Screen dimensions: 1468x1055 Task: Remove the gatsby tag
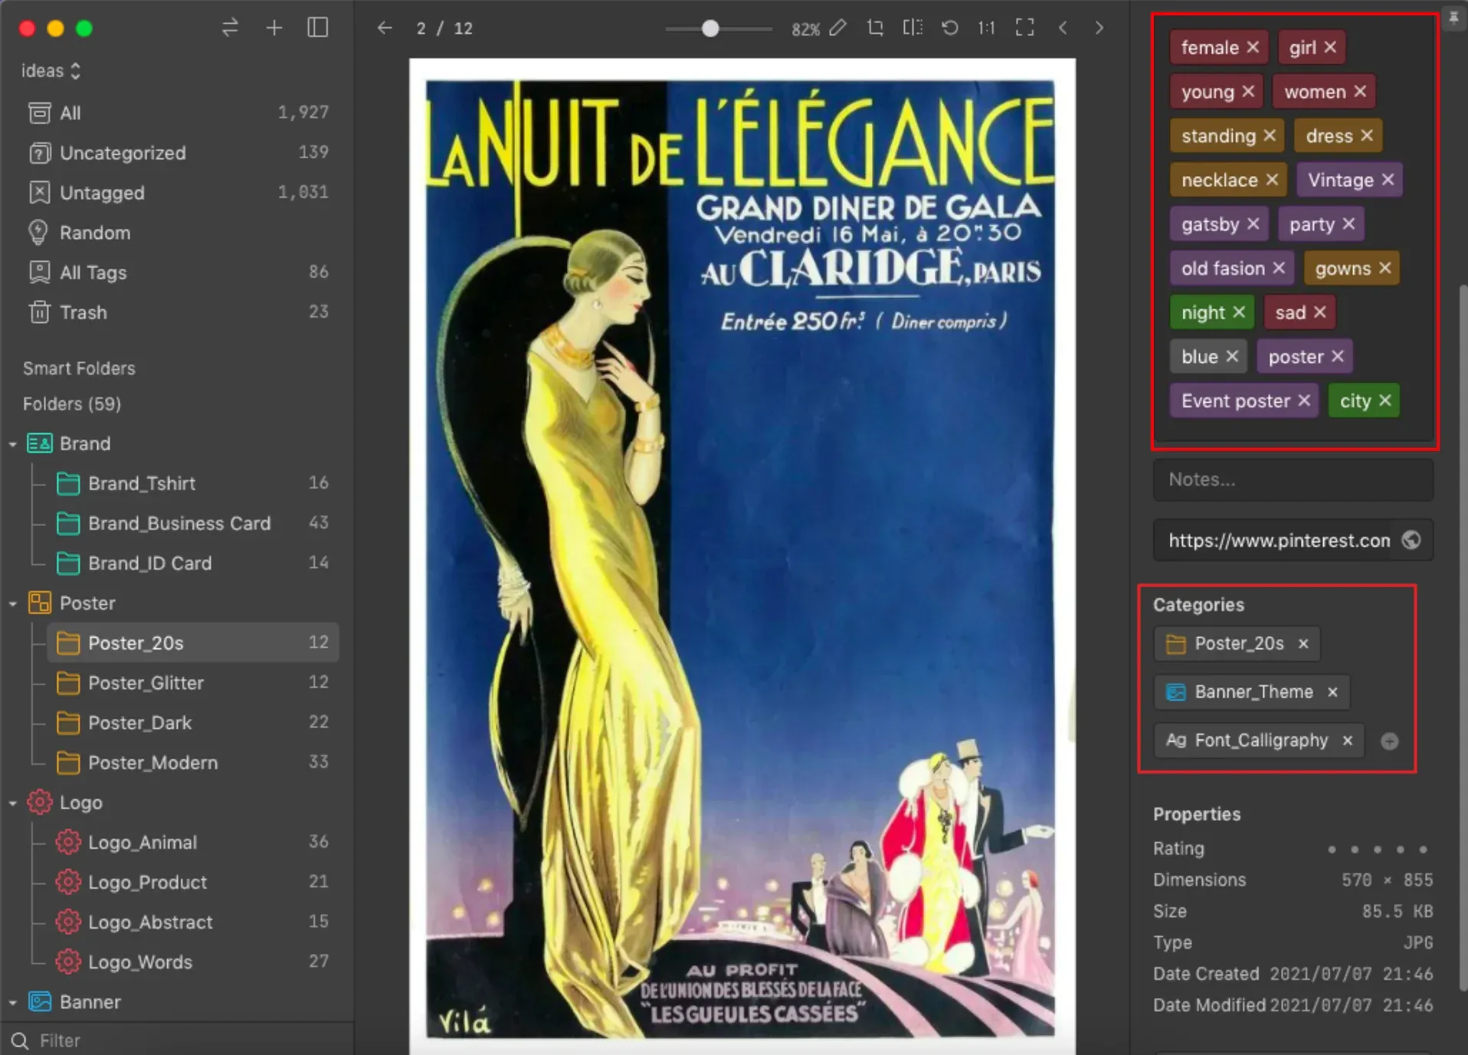pyautogui.click(x=1253, y=224)
